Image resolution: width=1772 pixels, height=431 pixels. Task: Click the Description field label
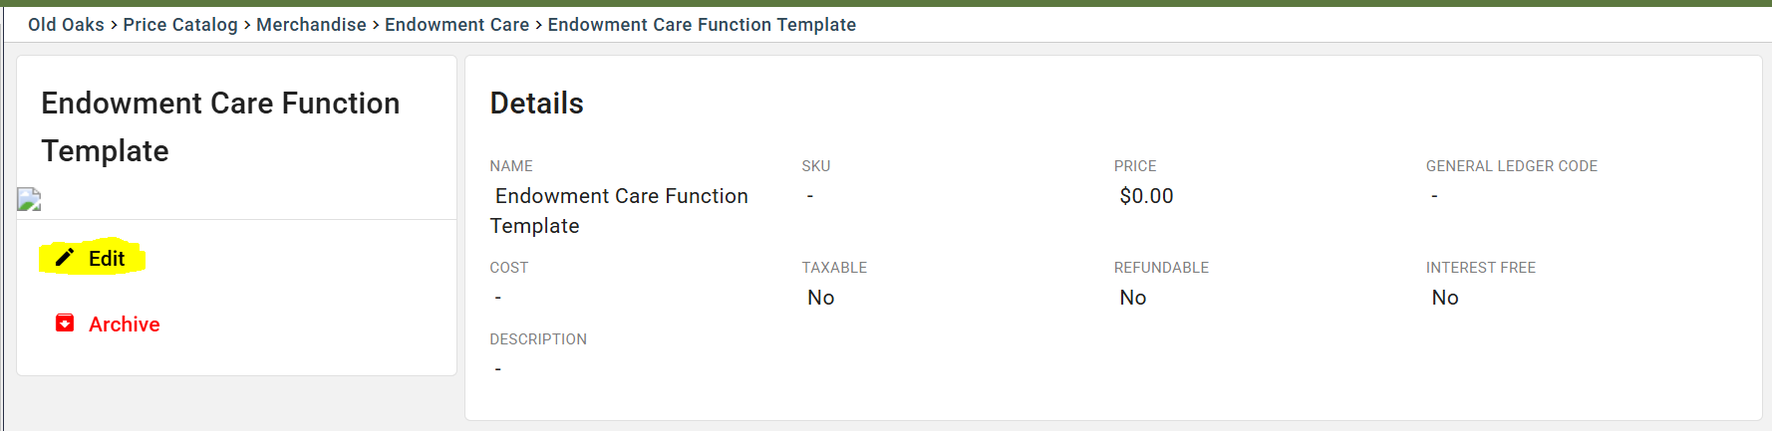[537, 339]
